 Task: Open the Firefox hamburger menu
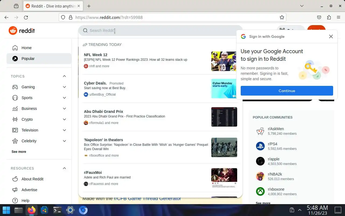click(x=339, y=17)
